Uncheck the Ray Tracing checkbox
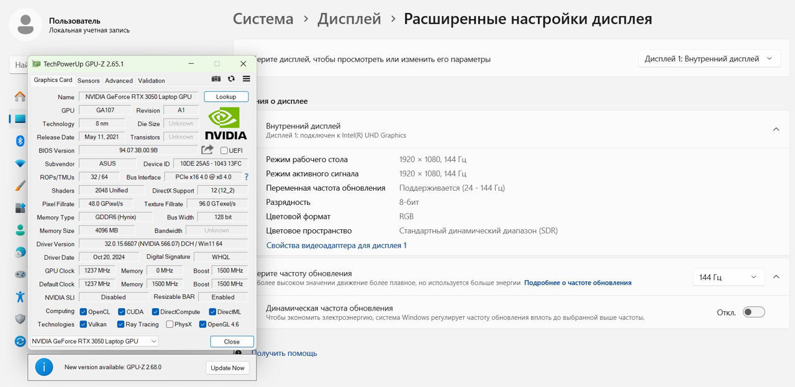Screen dimensions: 795x387 [121, 324]
